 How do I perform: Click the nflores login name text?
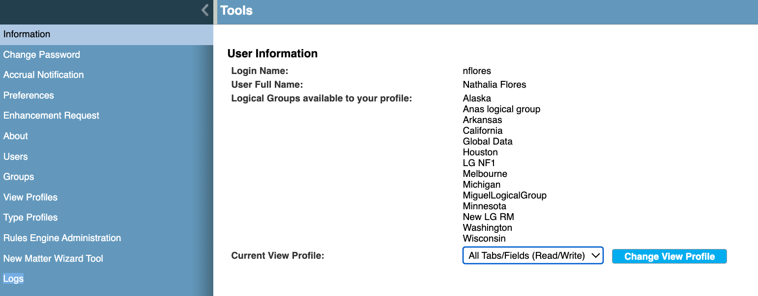477,71
